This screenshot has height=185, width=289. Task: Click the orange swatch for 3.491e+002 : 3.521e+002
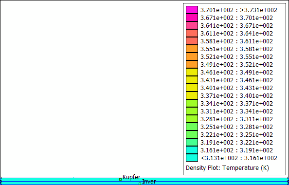[192, 64]
